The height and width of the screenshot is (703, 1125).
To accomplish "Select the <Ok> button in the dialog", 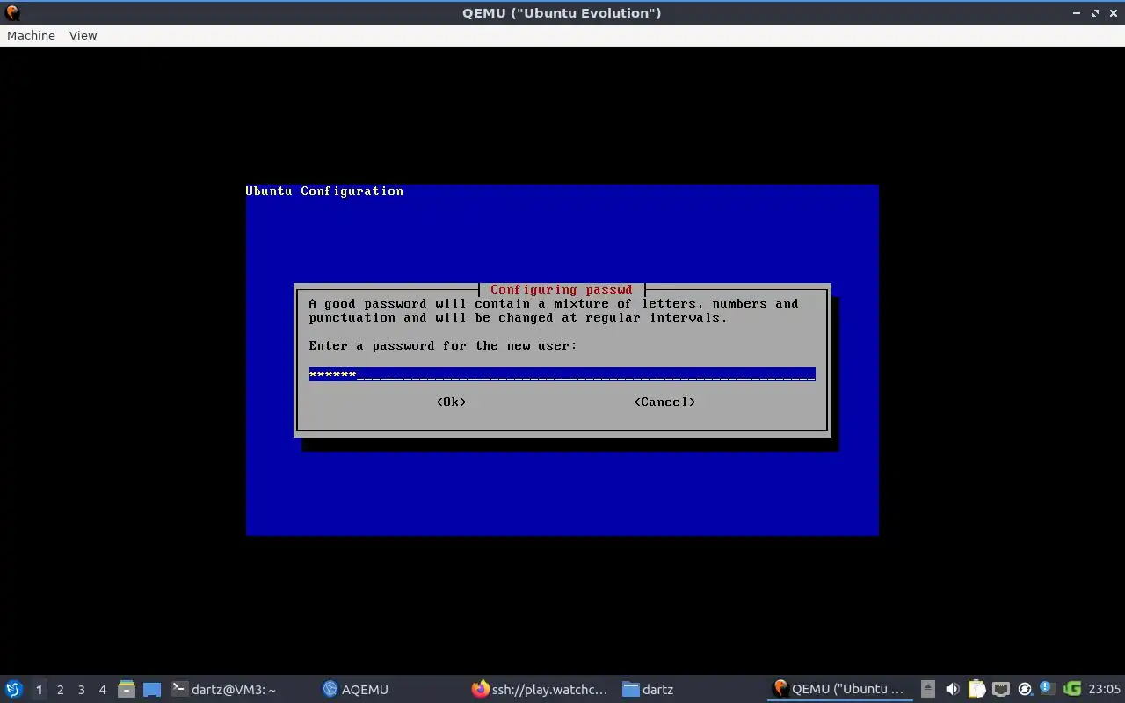I will coord(451,402).
